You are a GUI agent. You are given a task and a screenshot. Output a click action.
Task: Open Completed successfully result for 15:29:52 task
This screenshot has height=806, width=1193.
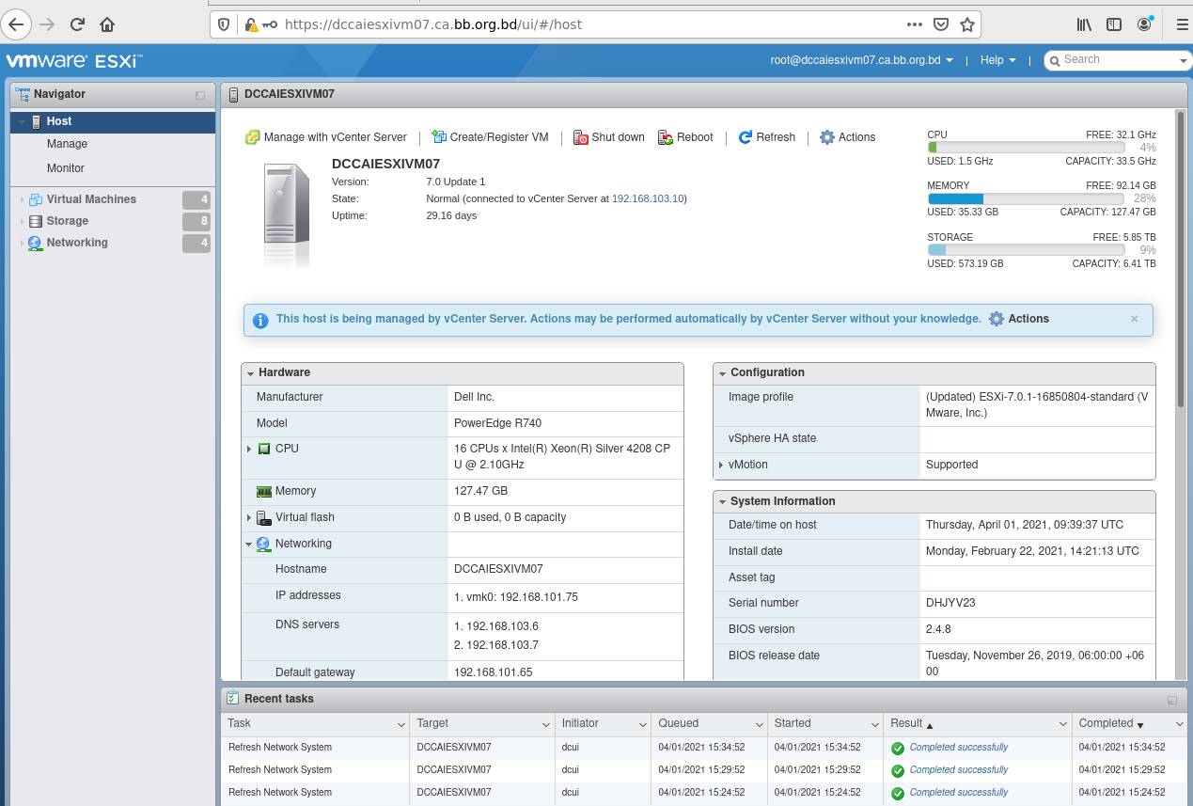[958, 770]
